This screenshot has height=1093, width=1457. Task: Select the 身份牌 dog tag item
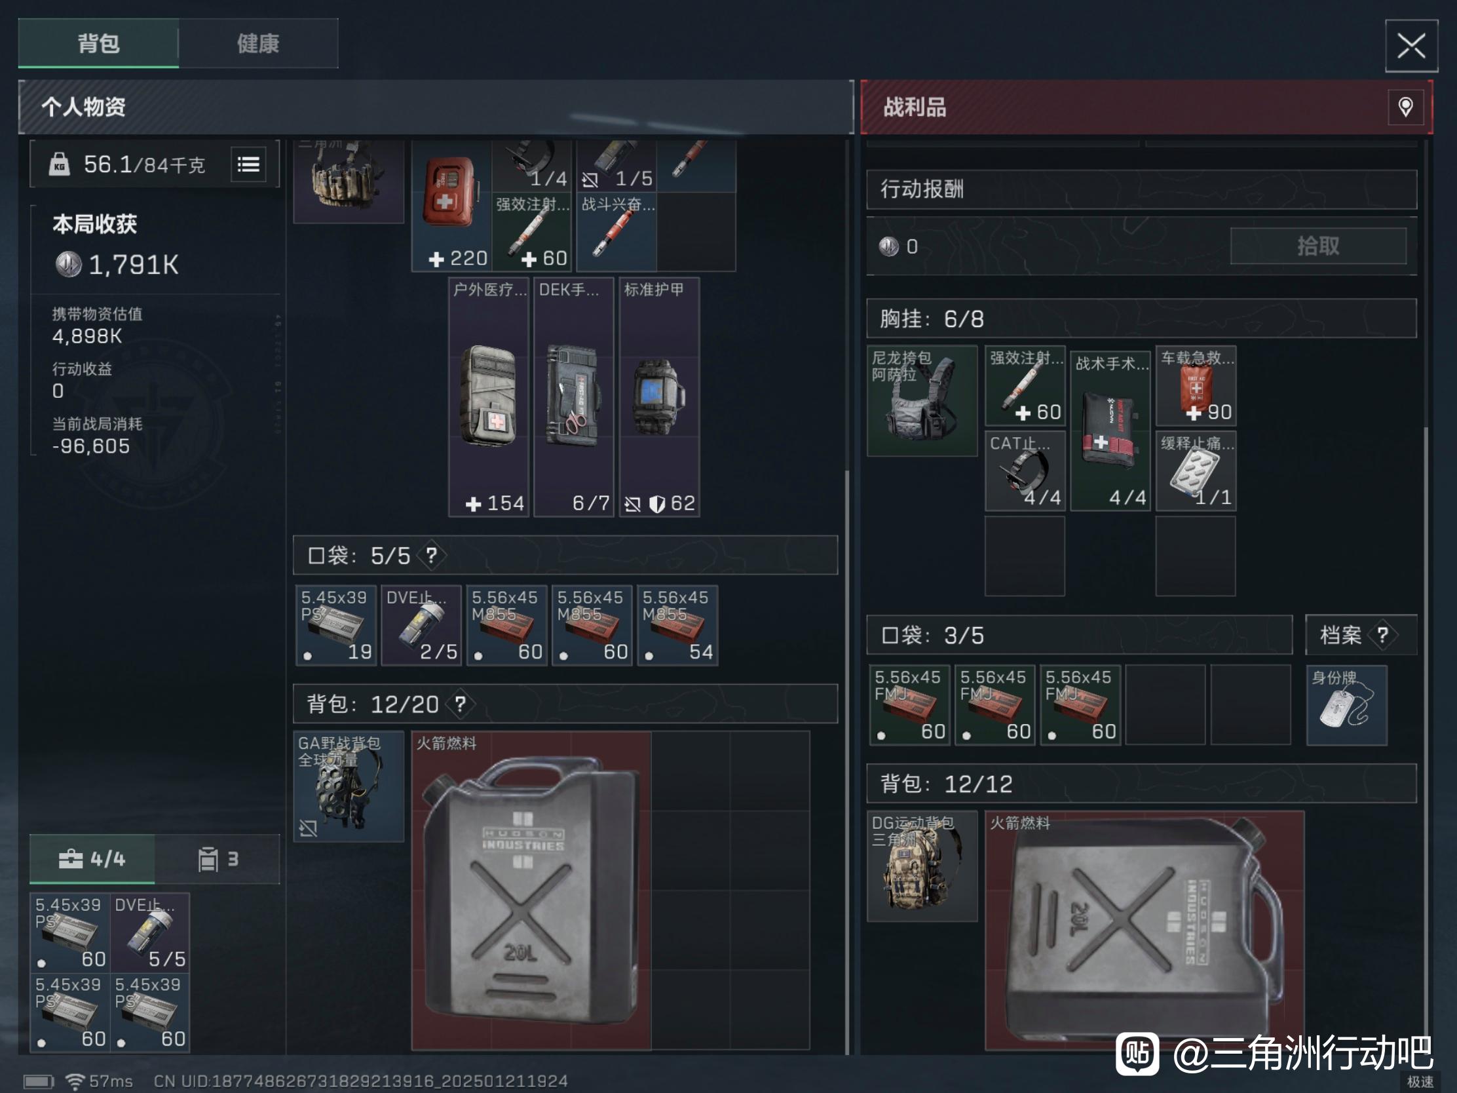[1346, 705]
